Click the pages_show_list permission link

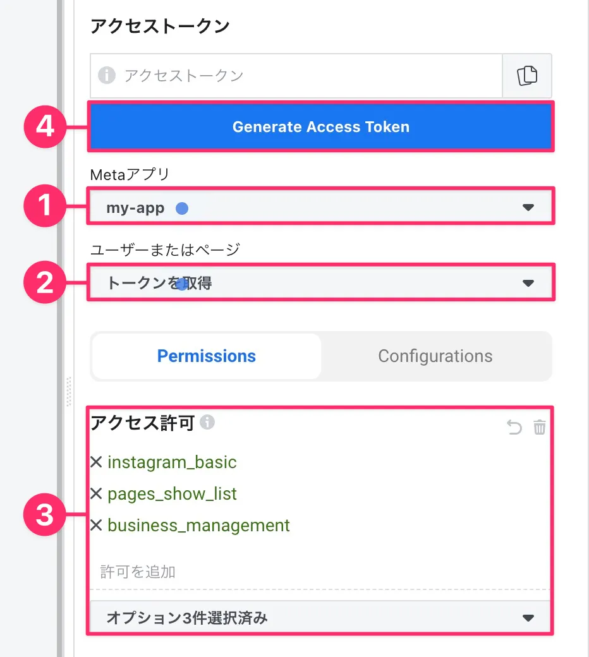pyautogui.click(x=172, y=494)
